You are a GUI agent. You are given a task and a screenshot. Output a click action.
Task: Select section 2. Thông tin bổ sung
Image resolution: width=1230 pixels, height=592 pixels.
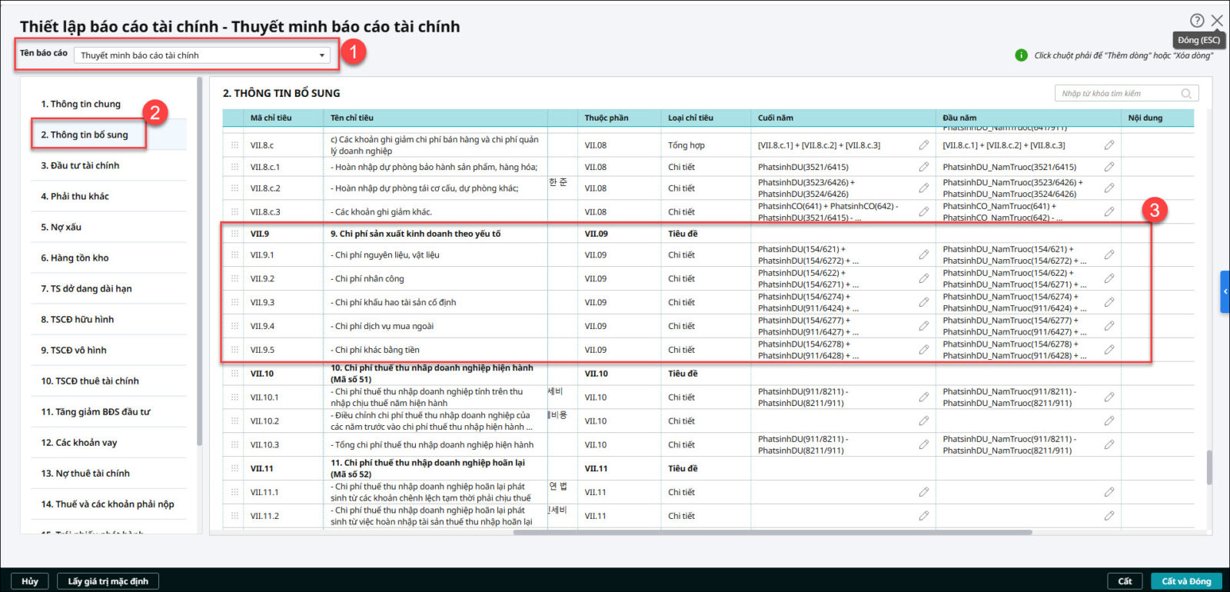click(108, 135)
